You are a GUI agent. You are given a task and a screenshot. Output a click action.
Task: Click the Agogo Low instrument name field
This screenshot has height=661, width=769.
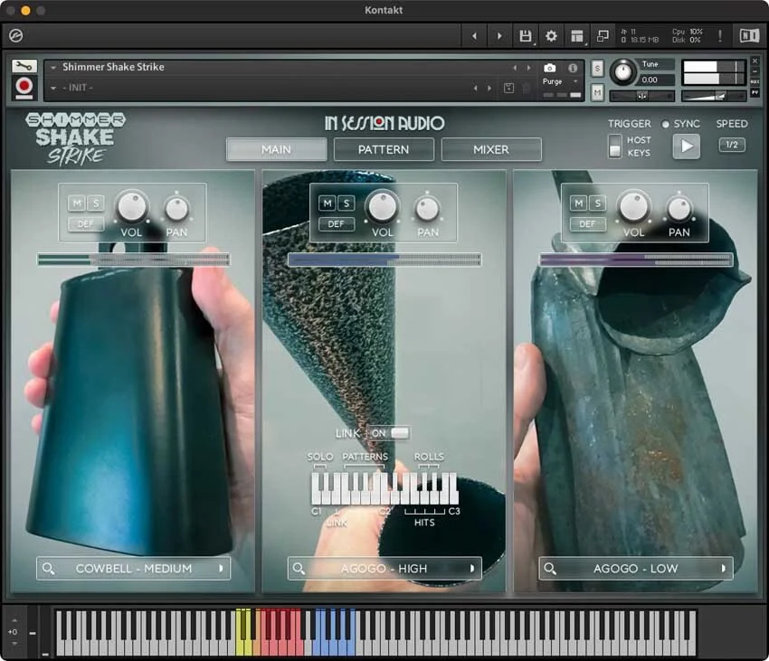coord(636,569)
